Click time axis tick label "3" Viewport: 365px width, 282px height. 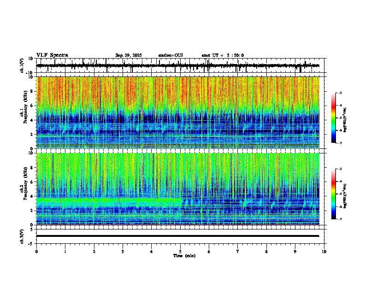[123, 252]
